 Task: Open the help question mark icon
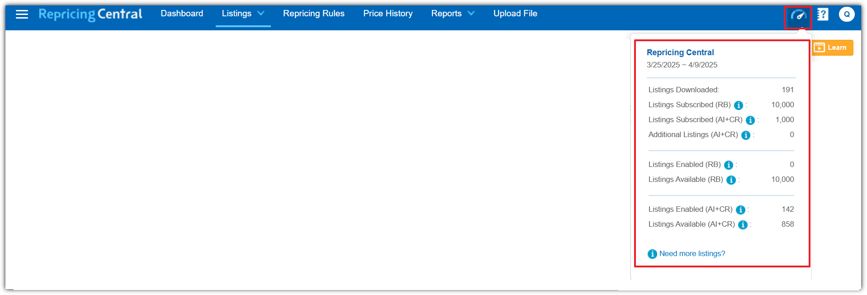[823, 14]
